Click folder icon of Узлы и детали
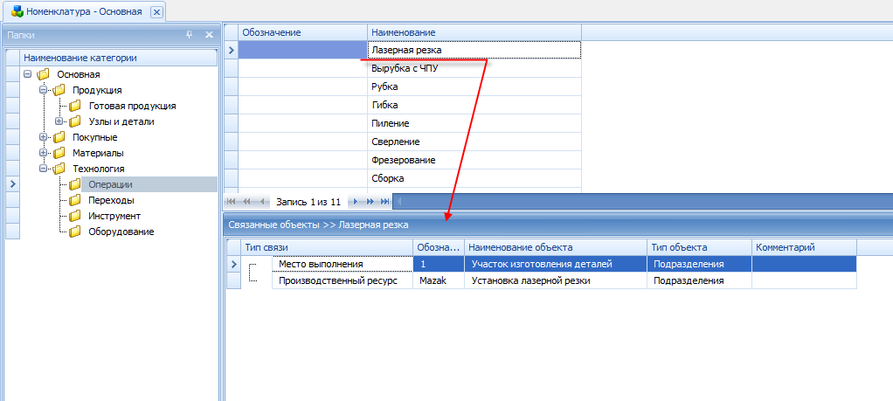The width and height of the screenshot is (893, 401). 74,121
